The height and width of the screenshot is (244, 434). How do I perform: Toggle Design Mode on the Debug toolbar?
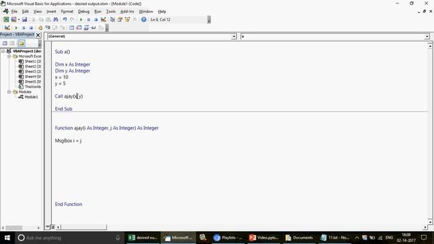click(x=7, y=28)
